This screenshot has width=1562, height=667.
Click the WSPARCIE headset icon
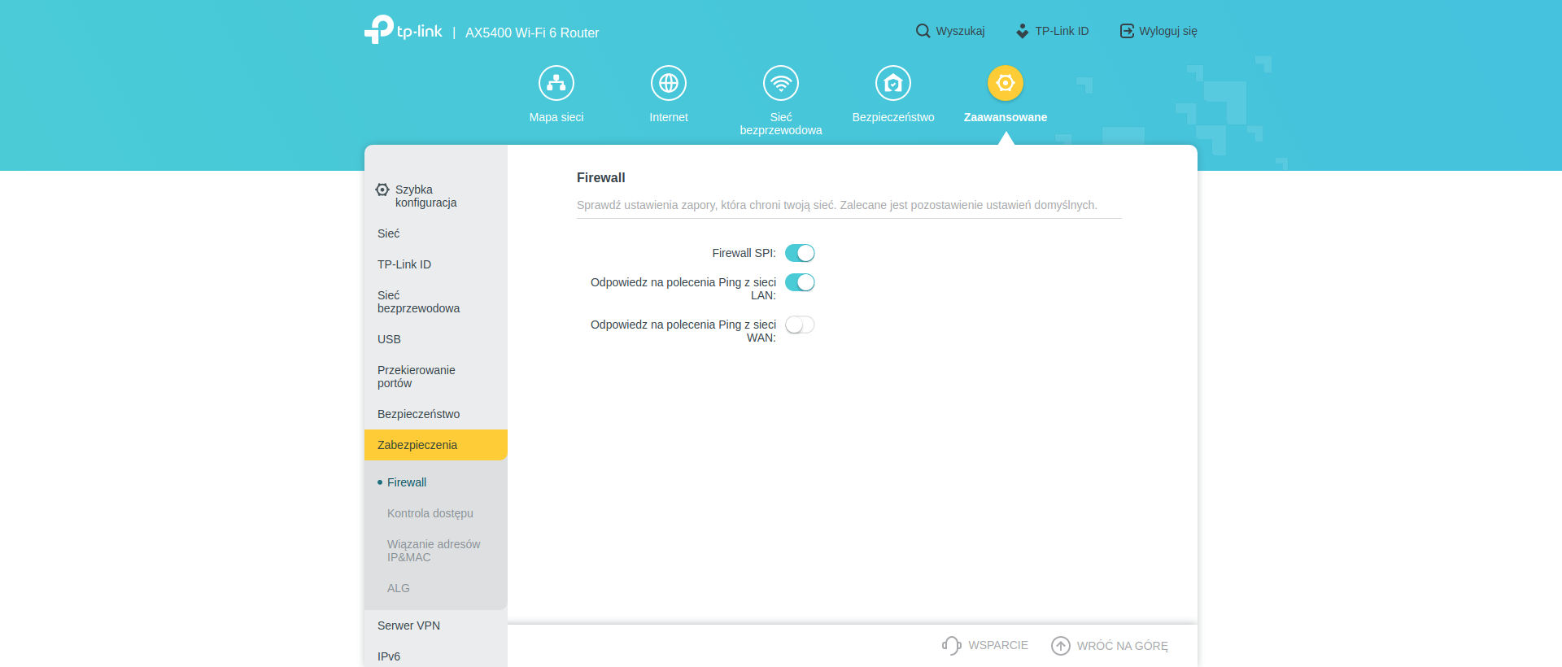pyautogui.click(x=951, y=645)
